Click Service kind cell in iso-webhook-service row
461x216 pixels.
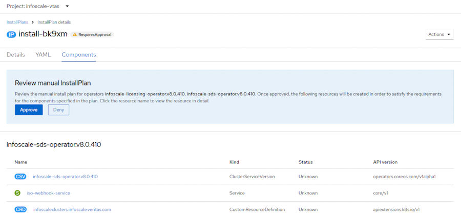pos(237,193)
